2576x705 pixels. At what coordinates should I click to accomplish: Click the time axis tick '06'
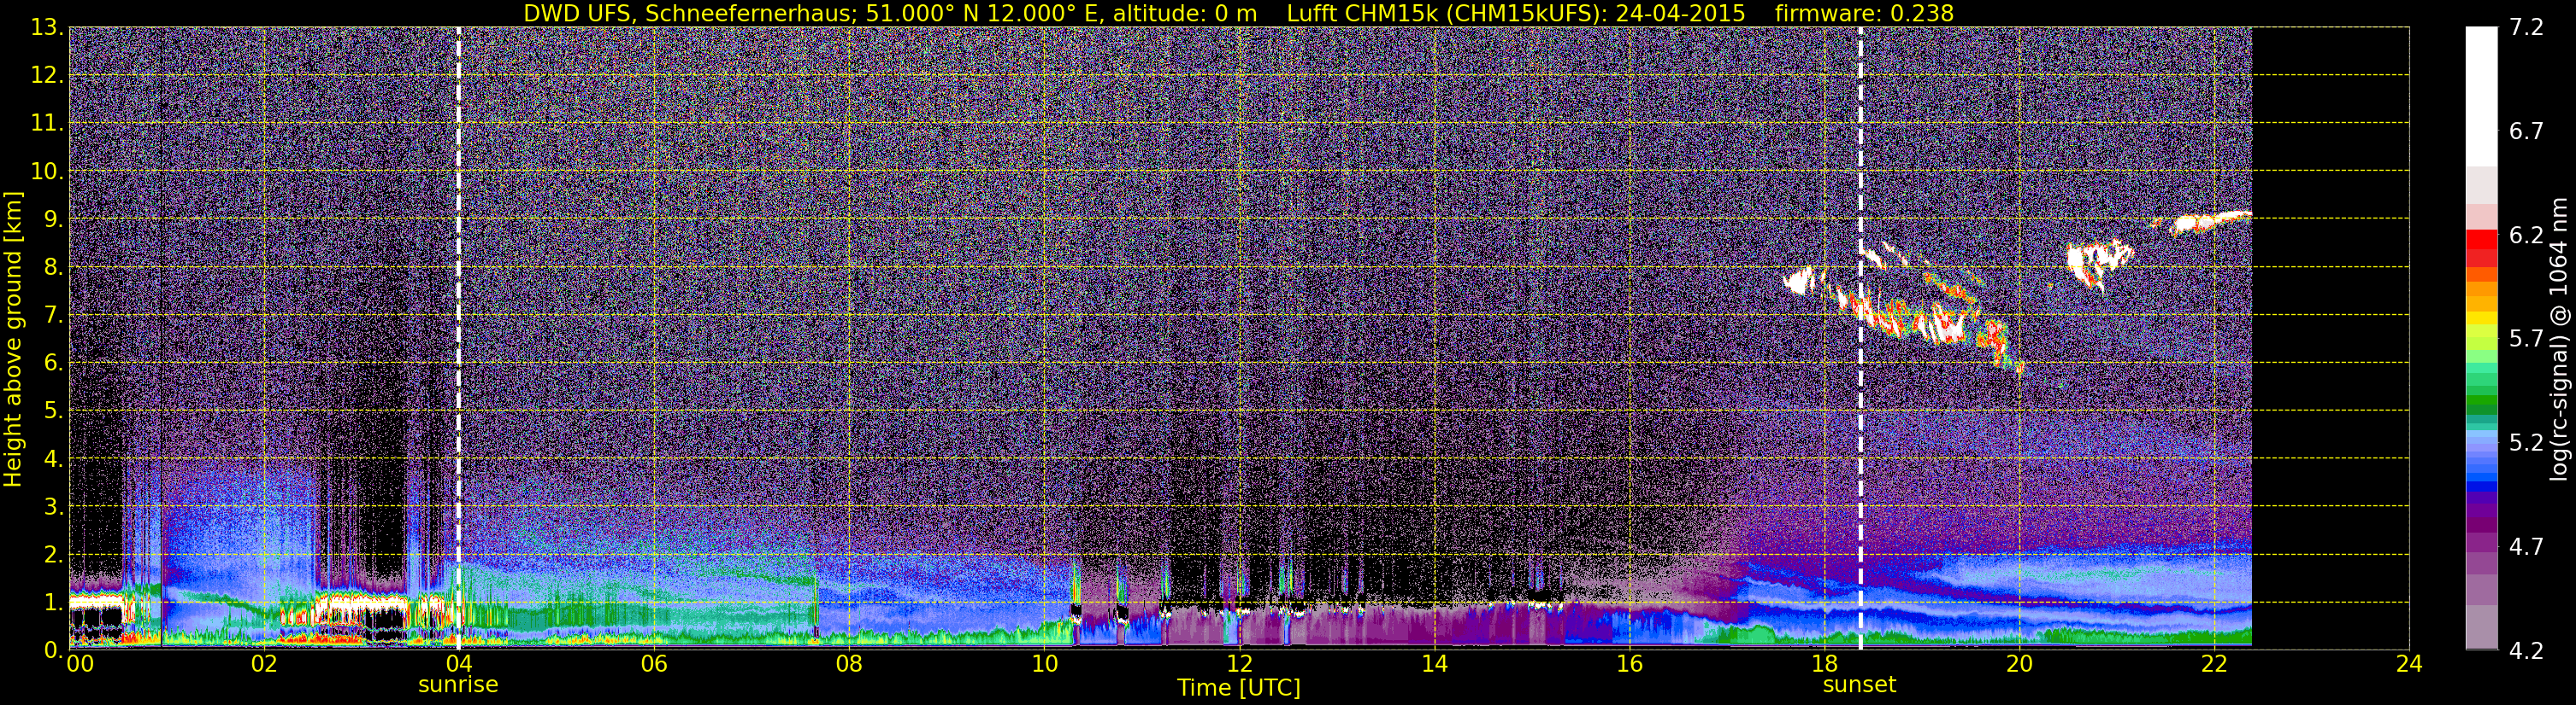654,665
